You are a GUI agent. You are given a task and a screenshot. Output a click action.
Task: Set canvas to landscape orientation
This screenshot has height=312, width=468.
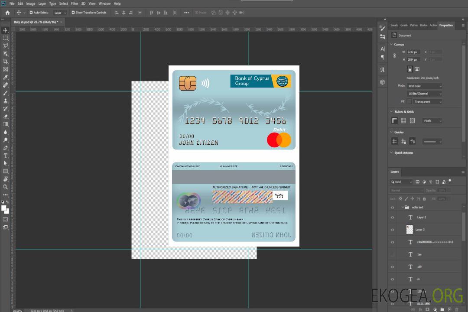417,69
